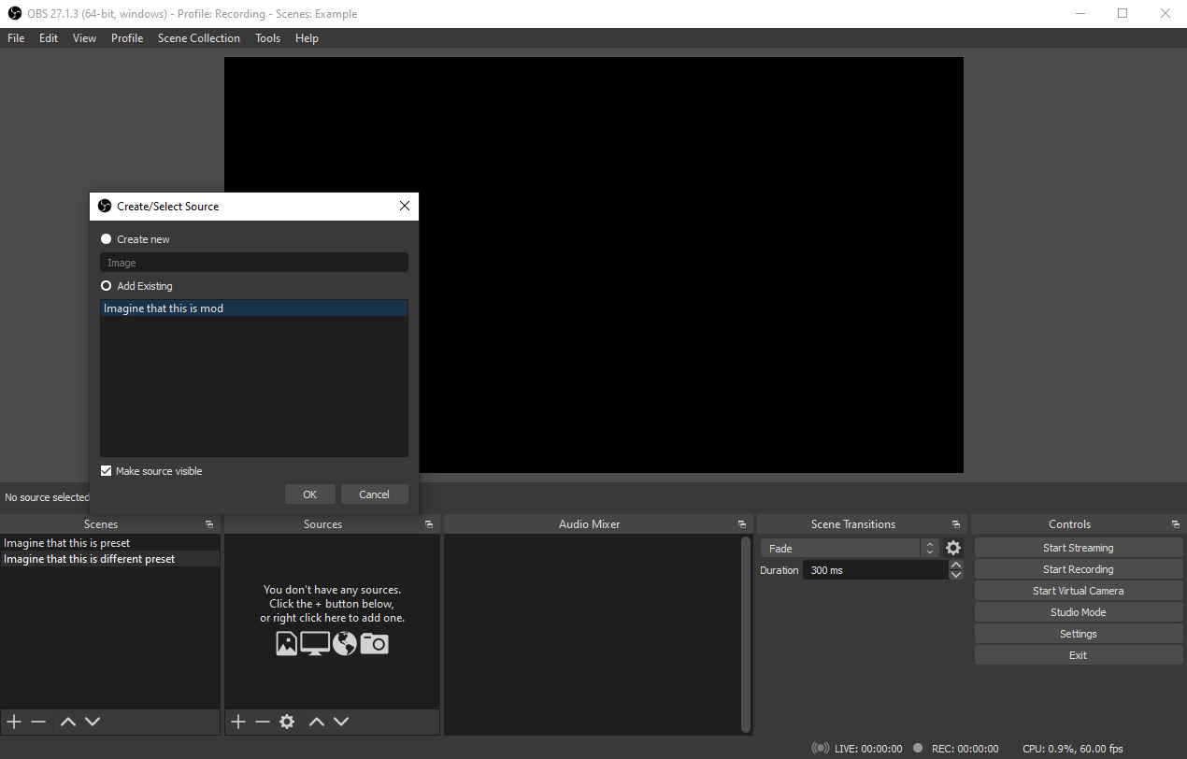Viewport: 1187px width, 759px height.
Task: Move scene up using the up arrow icon
Action: coord(67,721)
